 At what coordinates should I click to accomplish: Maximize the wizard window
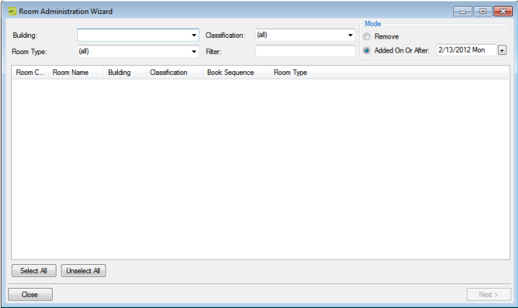pos(482,12)
